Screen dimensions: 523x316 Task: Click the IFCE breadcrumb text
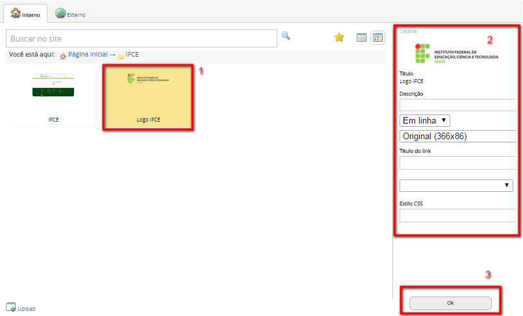tap(132, 55)
